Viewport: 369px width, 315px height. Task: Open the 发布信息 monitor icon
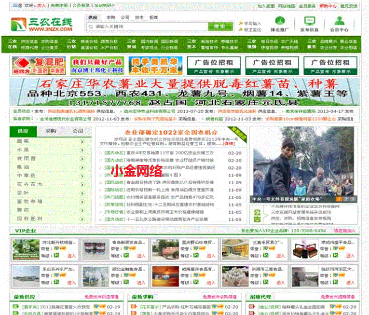309,21
